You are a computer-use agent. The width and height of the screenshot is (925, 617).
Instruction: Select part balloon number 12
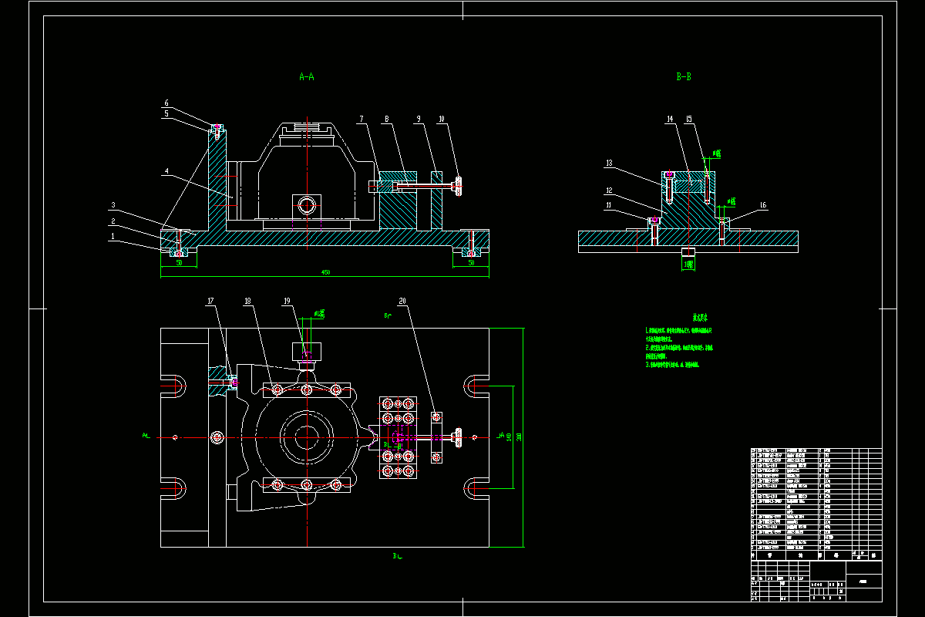608,190
